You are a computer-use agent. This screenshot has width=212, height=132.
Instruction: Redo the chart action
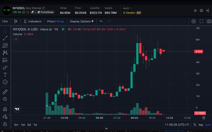109,21
